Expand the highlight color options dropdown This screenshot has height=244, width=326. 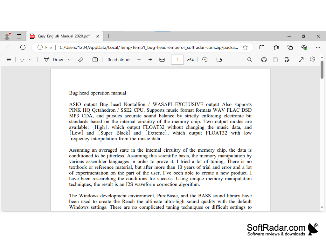pyautogui.click(x=30, y=60)
